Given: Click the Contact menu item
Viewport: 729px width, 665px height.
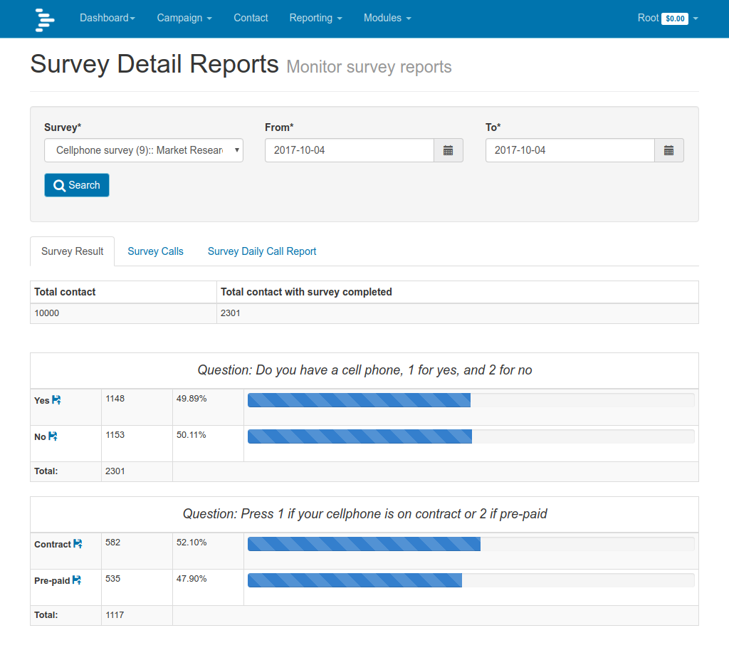Looking at the screenshot, I should click(x=251, y=19).
